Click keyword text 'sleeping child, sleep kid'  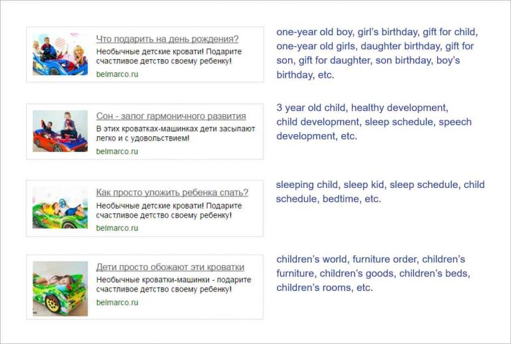[x=330, y=185]
